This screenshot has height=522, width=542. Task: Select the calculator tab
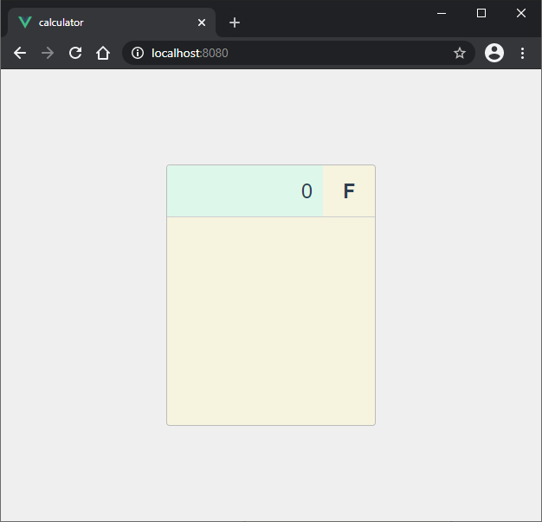coord(112,23)
